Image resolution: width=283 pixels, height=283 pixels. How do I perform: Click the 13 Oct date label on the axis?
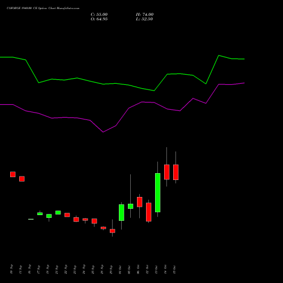(156, 269)
